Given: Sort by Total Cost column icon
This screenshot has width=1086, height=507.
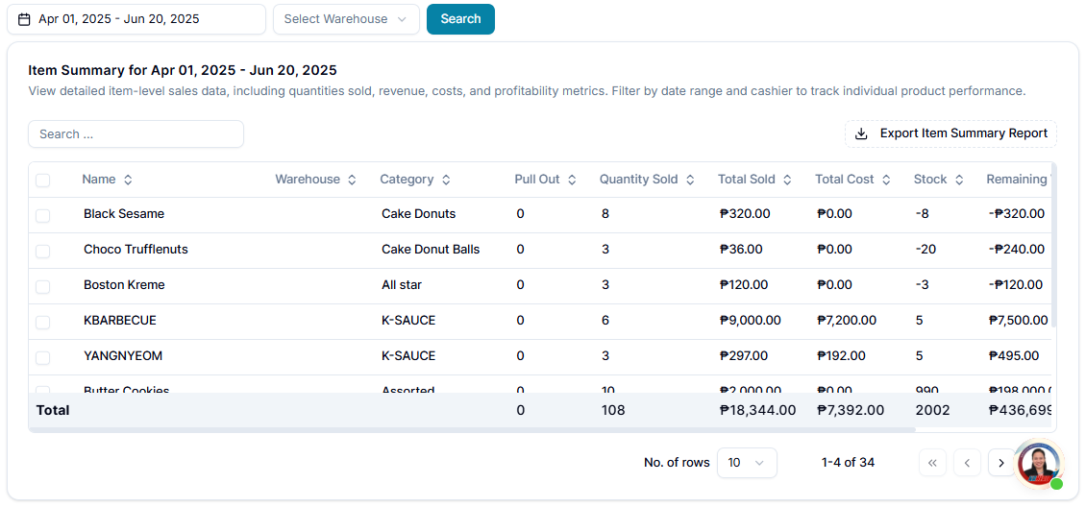Looking at the screenshot, I should click(886, 180).
